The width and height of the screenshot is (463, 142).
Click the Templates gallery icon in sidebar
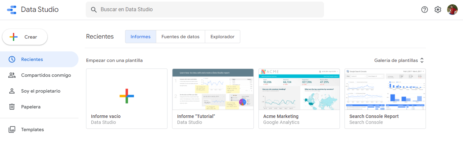[12, 129]
